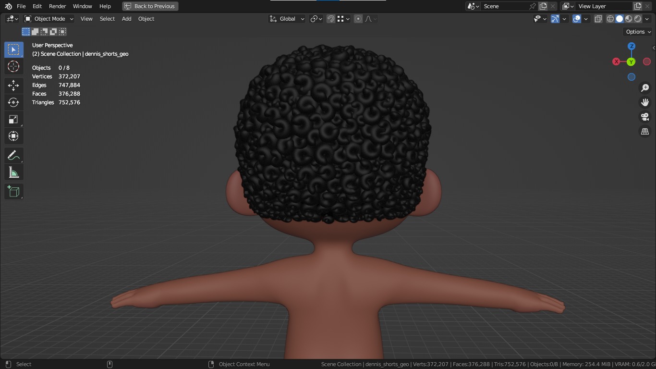Image resolution: width=656 pixels, height=369 pixels.
Task: Click the Back to Previous button
Action: tap(150, 6)
